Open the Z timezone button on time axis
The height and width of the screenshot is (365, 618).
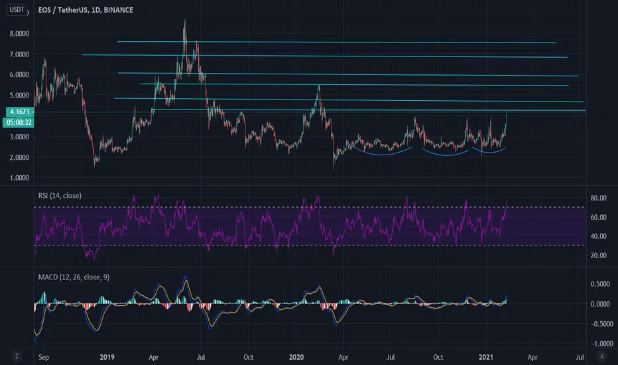coord(17,356)
